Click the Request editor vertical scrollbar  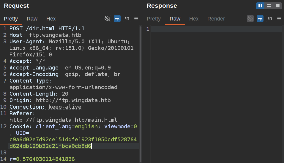(x=141, y=94)
